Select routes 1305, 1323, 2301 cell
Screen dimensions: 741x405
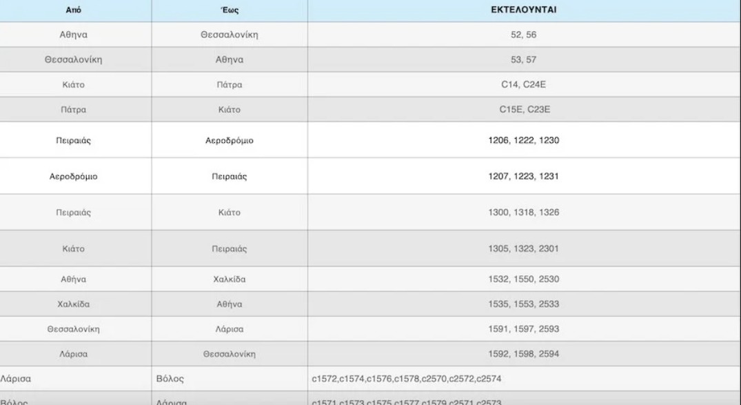(x=524, y=248)
